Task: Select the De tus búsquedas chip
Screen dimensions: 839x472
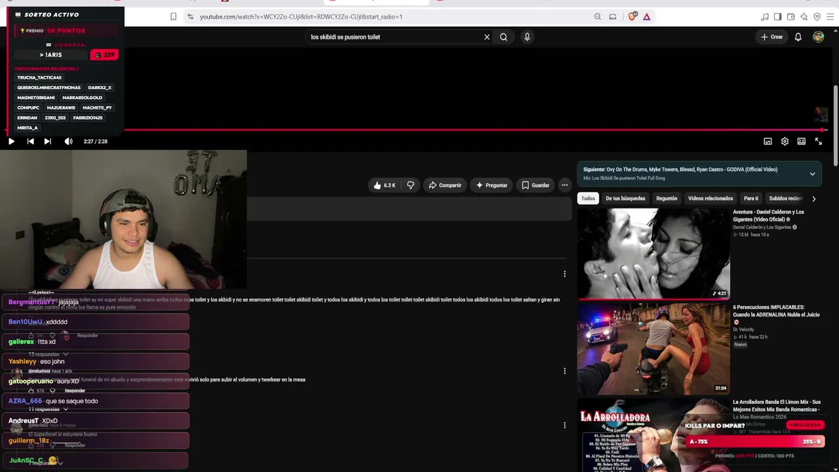Action: pos(625,199)
